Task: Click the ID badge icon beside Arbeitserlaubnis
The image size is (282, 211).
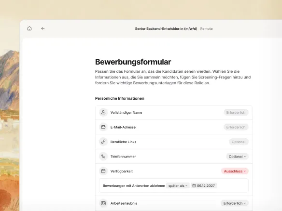Action: [x=103, y=203]
